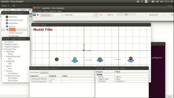Select the EntityGenerator icon in Model Builder
Viewport: 174px width, 98px height.
[7, 20]
